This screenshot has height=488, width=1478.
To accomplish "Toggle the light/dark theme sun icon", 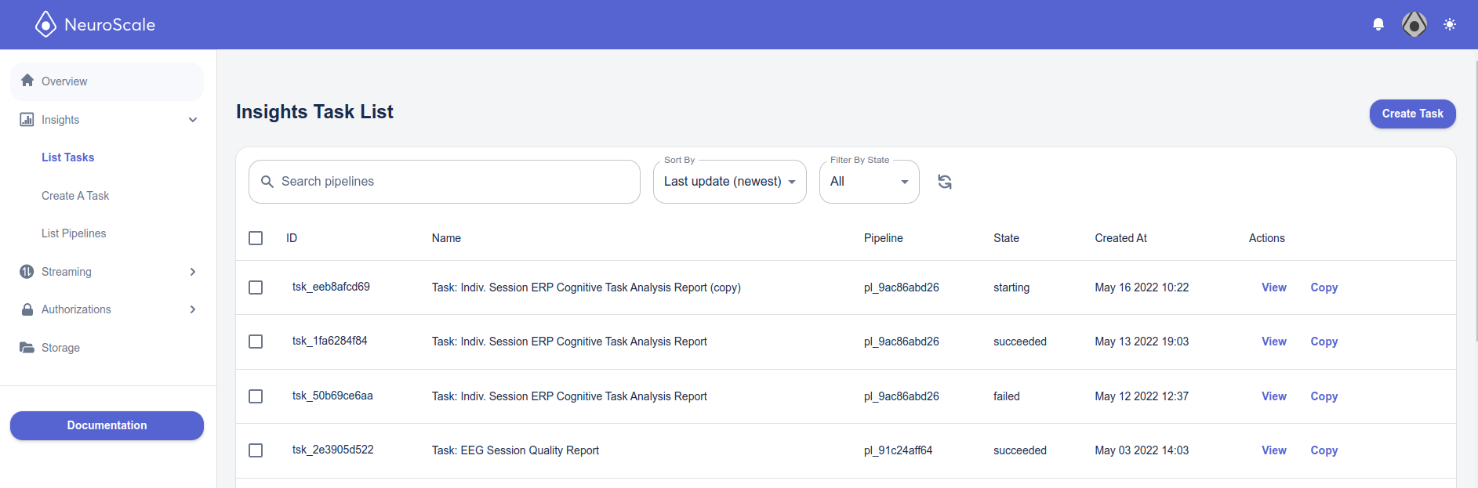I will point(1450,24).
